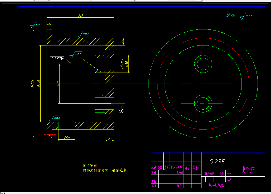
Task: Select the Ra12.5 general roughness symbol
Action: click(246, 16)
